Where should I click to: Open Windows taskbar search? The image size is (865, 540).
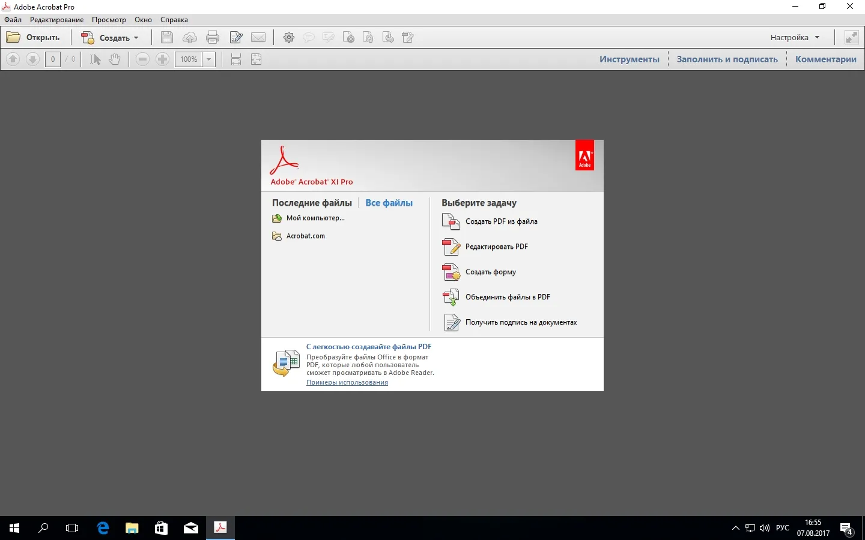(x=43, y=528)
